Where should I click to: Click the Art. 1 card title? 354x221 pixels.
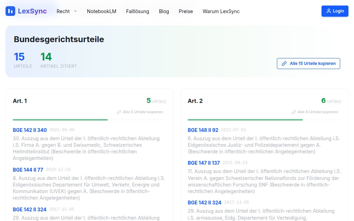coord(20,101)
